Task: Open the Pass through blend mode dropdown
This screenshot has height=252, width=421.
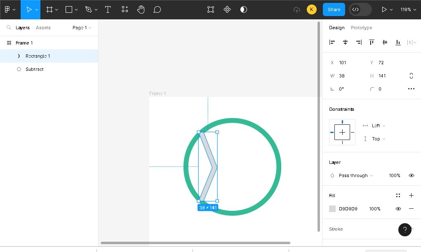Action: point(355,175)
